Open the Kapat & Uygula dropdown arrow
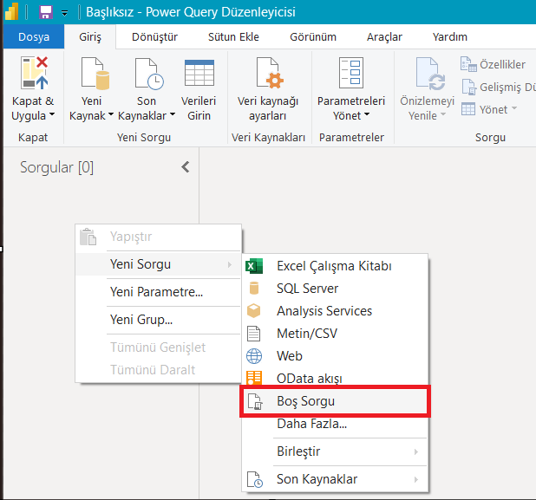Screen dimensions: 536x500 (x=52, y=115)
